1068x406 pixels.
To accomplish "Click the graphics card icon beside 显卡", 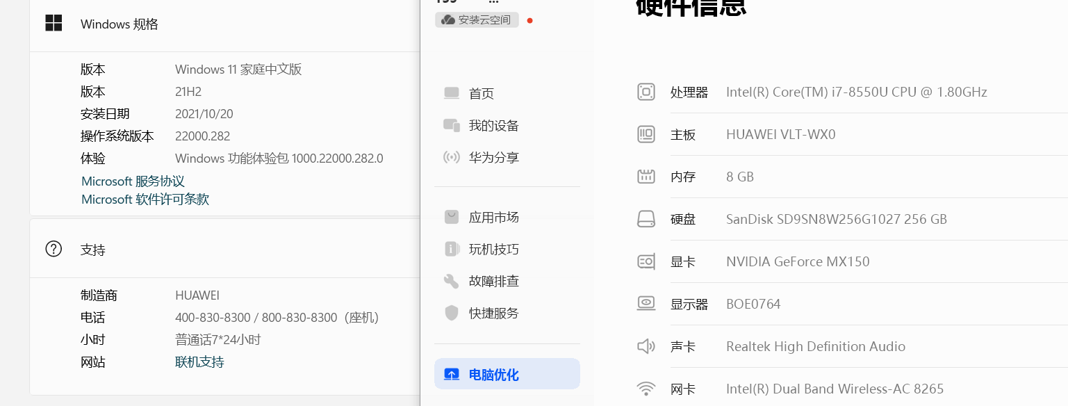I will click(646, 261).
